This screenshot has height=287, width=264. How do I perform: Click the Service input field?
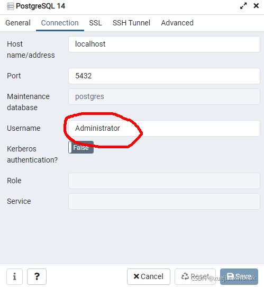pos(164,202)
